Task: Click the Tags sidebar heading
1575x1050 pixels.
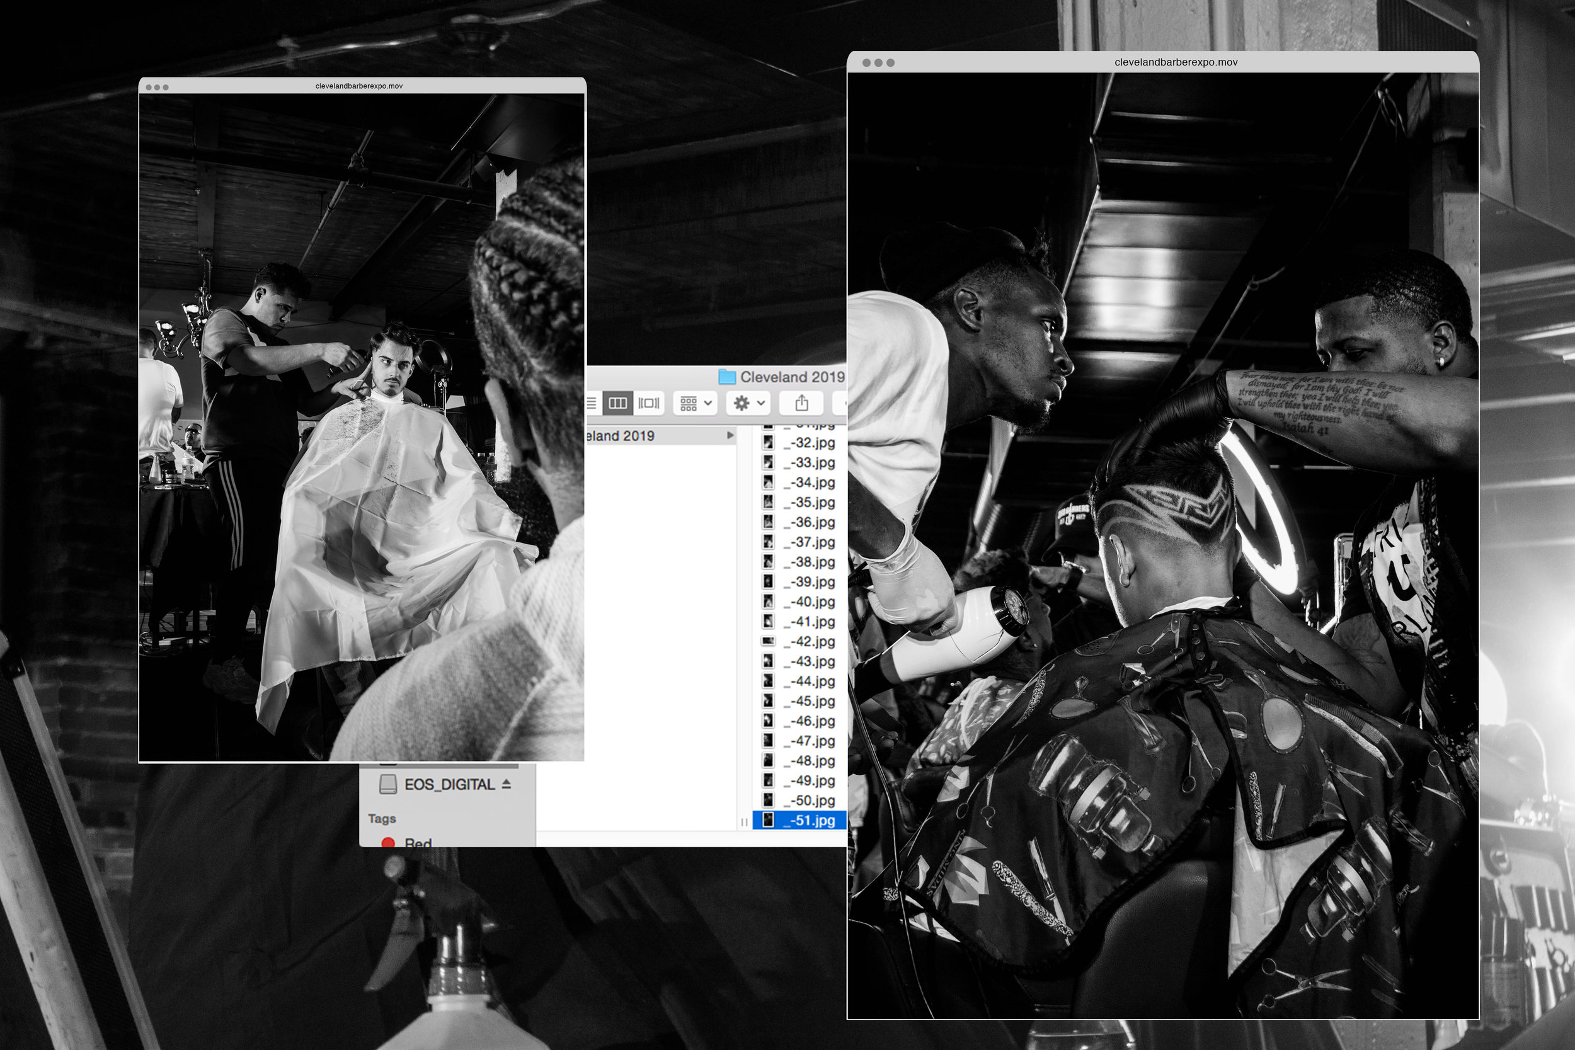Action: [x=382, y=819]
